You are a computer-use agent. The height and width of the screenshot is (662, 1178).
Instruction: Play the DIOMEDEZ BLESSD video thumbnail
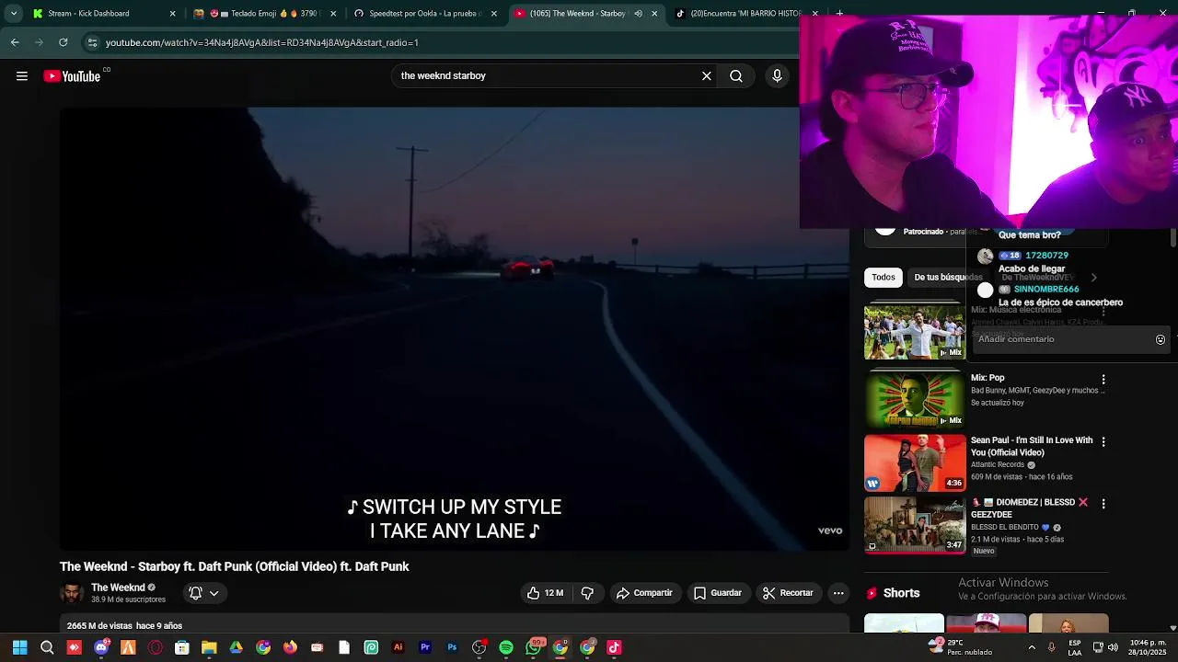(915, 525)
